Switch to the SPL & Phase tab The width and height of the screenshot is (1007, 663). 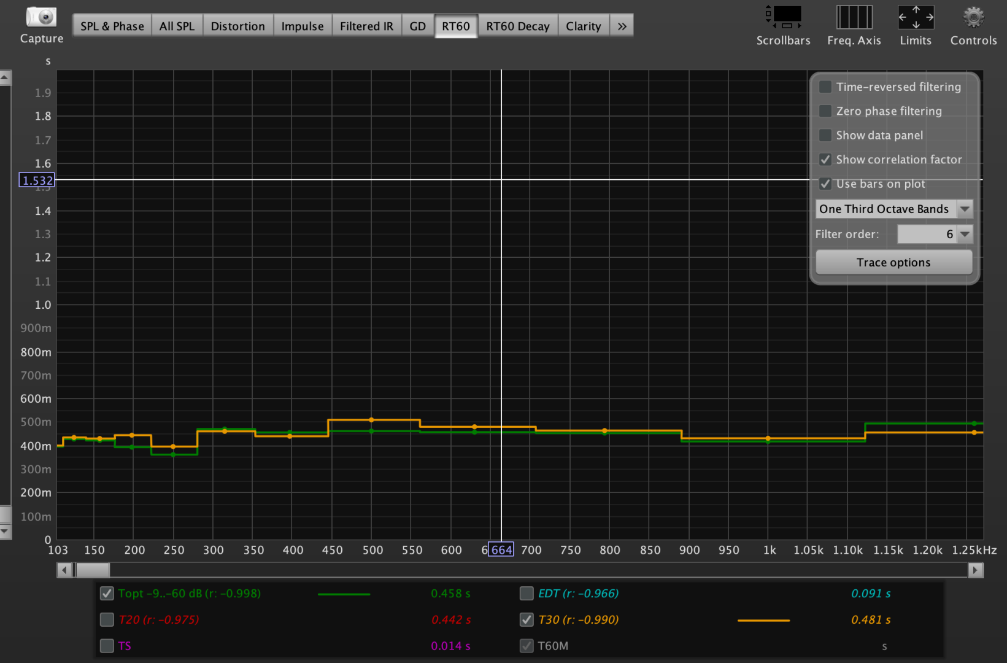point(112,26)
